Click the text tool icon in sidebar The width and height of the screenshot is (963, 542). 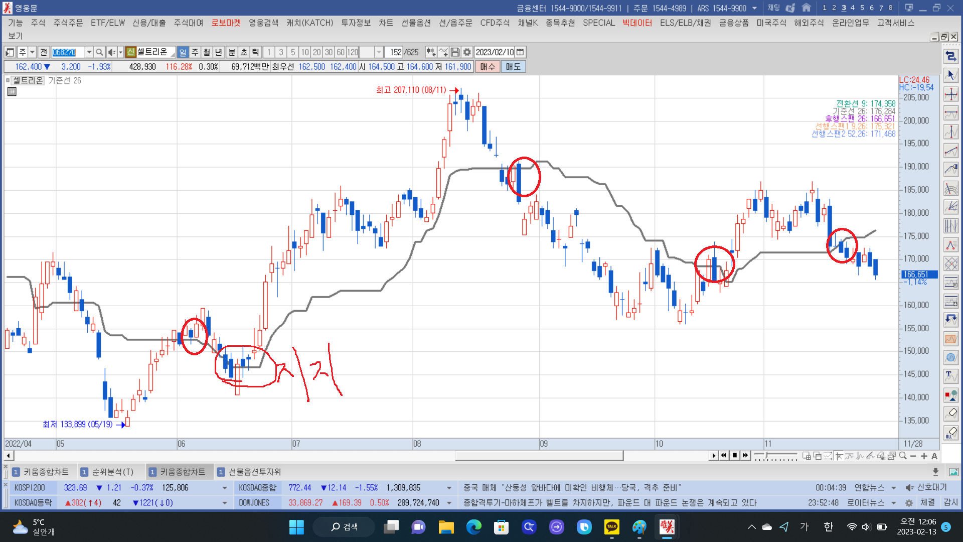(950, 375)
